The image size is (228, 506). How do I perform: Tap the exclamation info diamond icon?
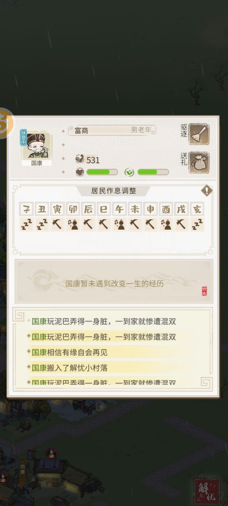click(x=207, y=191)
